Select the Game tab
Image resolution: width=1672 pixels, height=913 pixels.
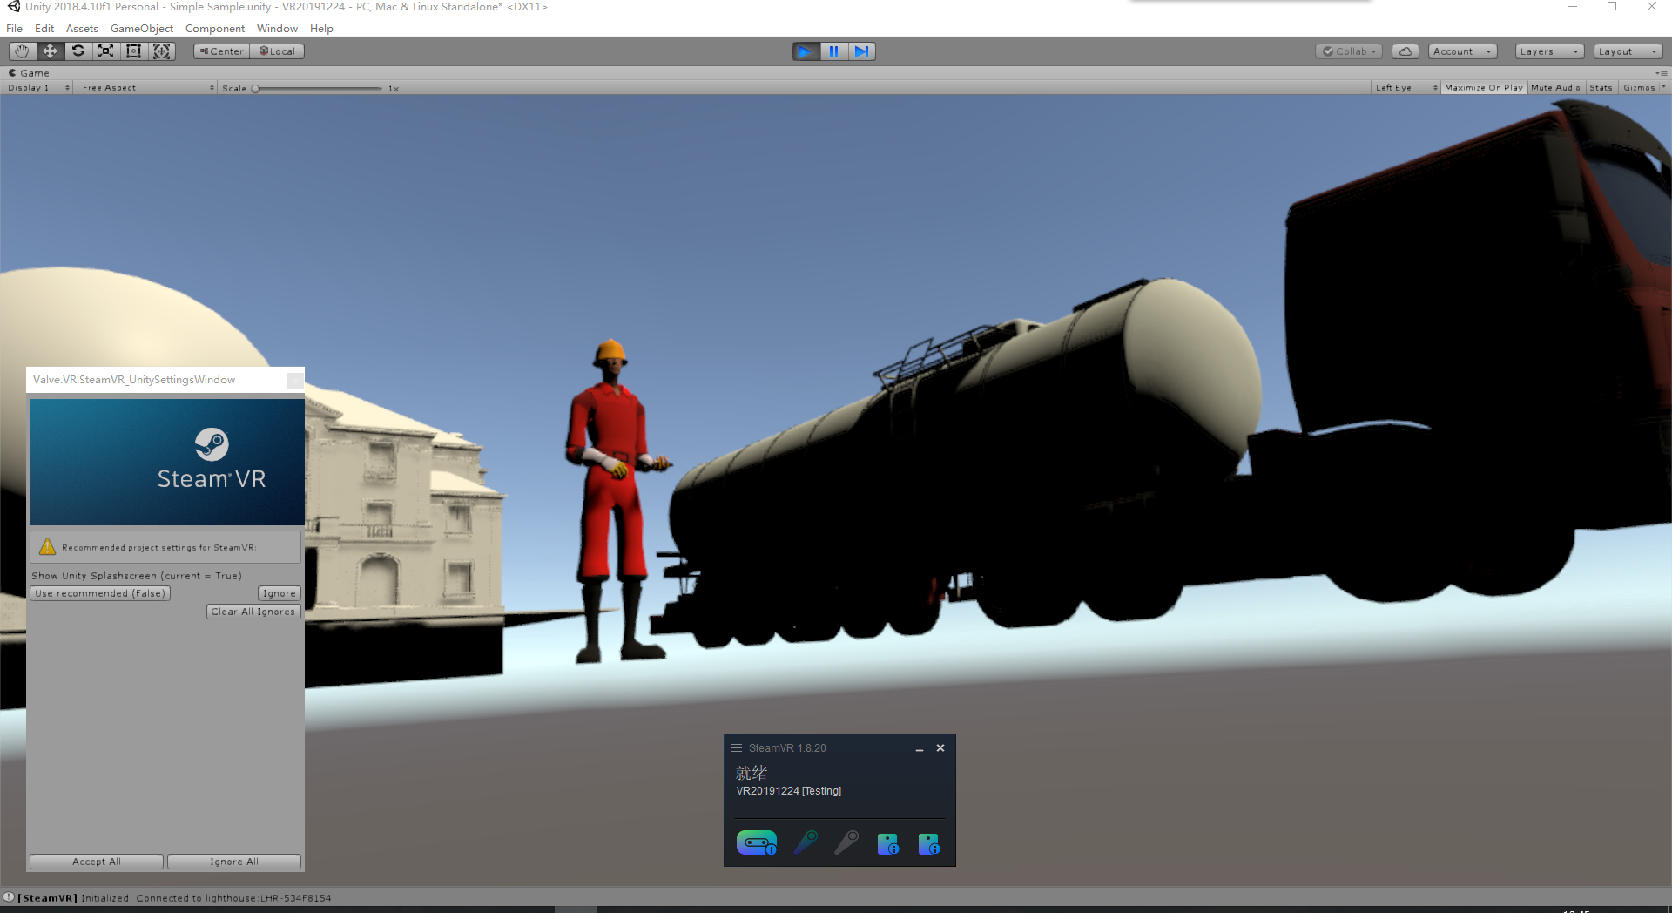coord(30,73)
